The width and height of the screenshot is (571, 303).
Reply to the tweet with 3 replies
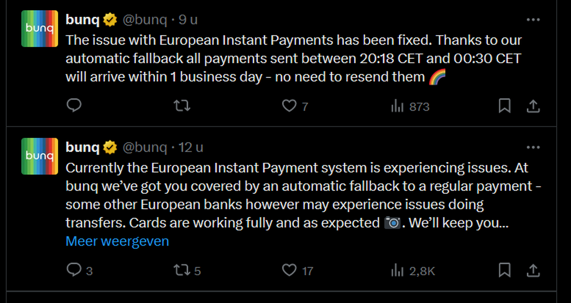point(79,270)
